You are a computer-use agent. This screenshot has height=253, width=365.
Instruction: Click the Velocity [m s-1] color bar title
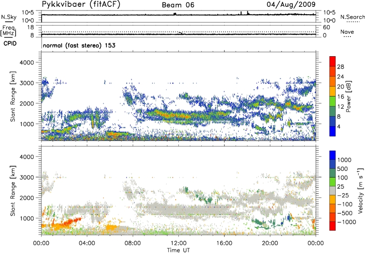coord(360,190)
